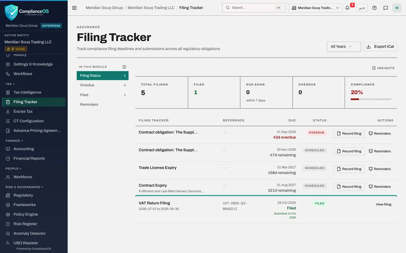Select the Reminders module tab

(102, 104)
